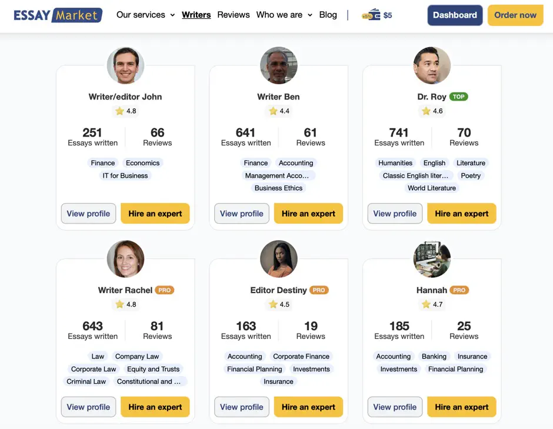This screenshot has height=429, width=553.
Task: Expand the Who we are menu
Action: click(284, 15)
